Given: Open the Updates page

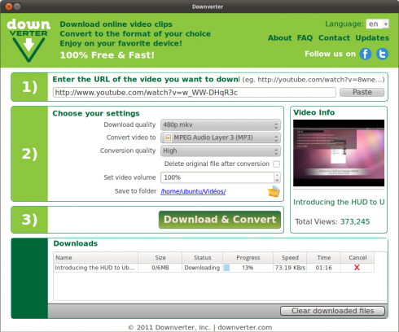Looking at the screenshot, I should click(x=372, y=38).
